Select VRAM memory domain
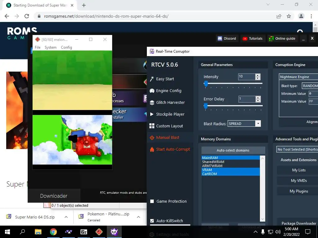318x238 pixels. pyautogui.click(x=231, y=170)
